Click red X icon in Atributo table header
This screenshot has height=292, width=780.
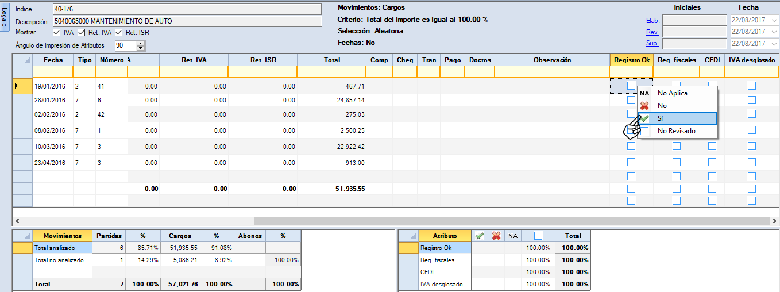click(x=496, y=236)
